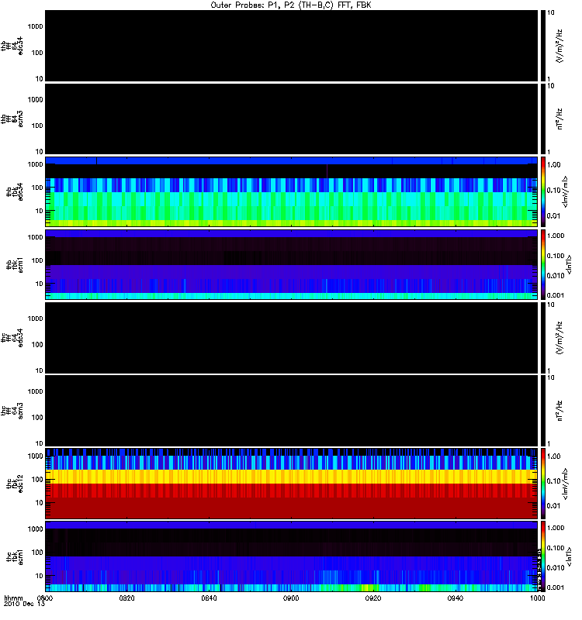
Task: Click the 'nT²/Hz' unit label of thc fff scm3
Action: pyautogui.click(x=559, y=411)
